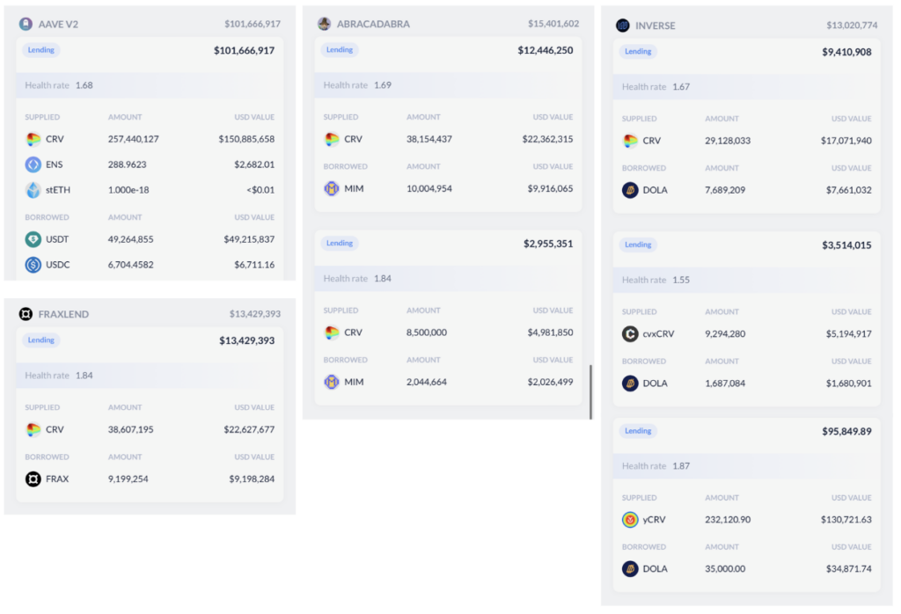Click Lending tag beside $3,514,015
Image resolution: width=901 pixels, height=614 pixels.
click(x=638, y=245)
